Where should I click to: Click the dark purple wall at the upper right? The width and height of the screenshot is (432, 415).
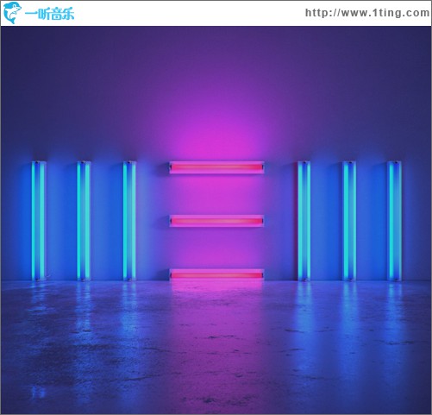pyautogui.click(x=373, y=72)
